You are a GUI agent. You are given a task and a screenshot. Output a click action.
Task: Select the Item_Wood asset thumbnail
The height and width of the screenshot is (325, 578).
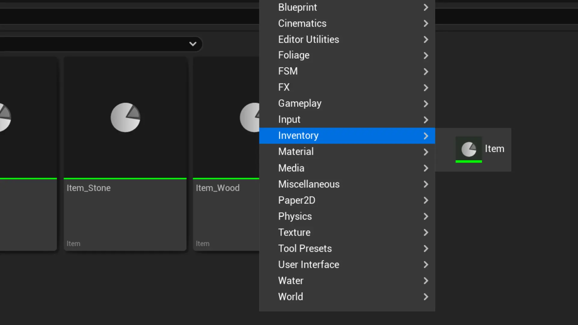(226, 118)
